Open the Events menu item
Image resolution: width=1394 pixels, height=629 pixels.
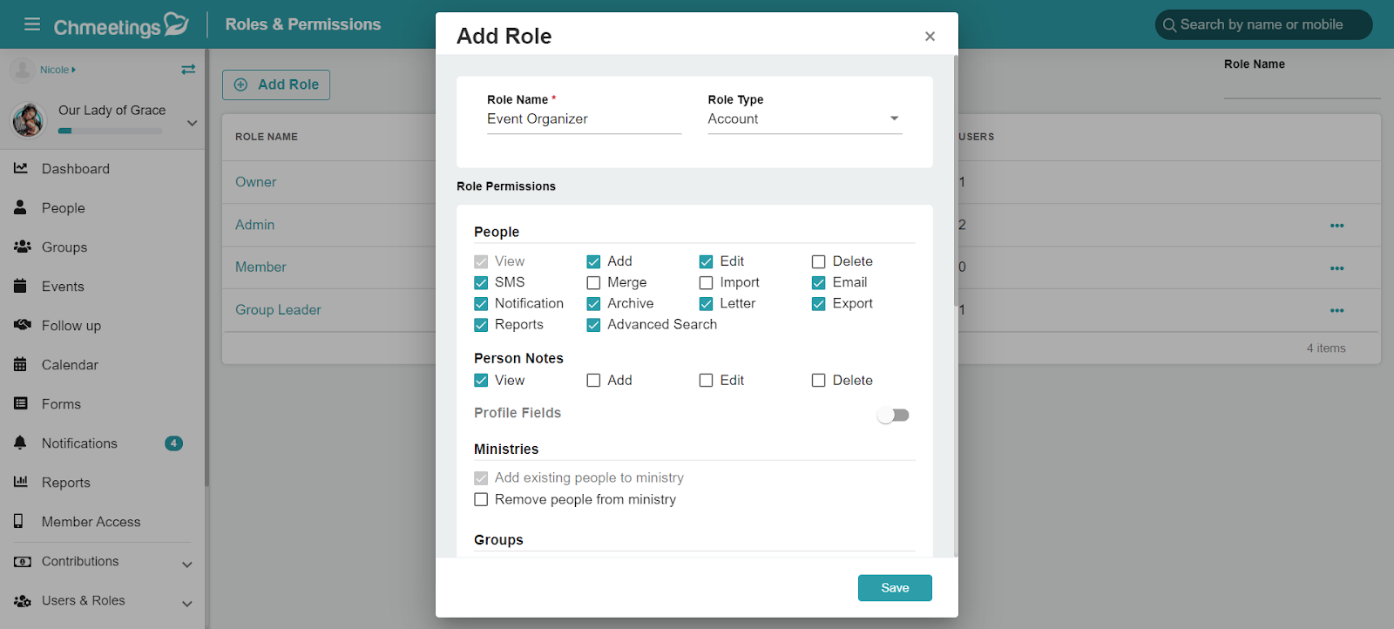click(x=63, y=286)
